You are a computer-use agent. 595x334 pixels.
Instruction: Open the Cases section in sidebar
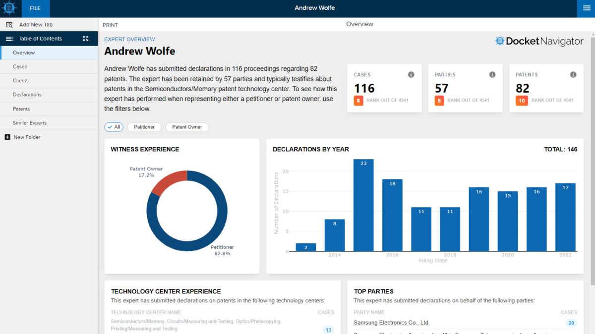pos(20,67)
